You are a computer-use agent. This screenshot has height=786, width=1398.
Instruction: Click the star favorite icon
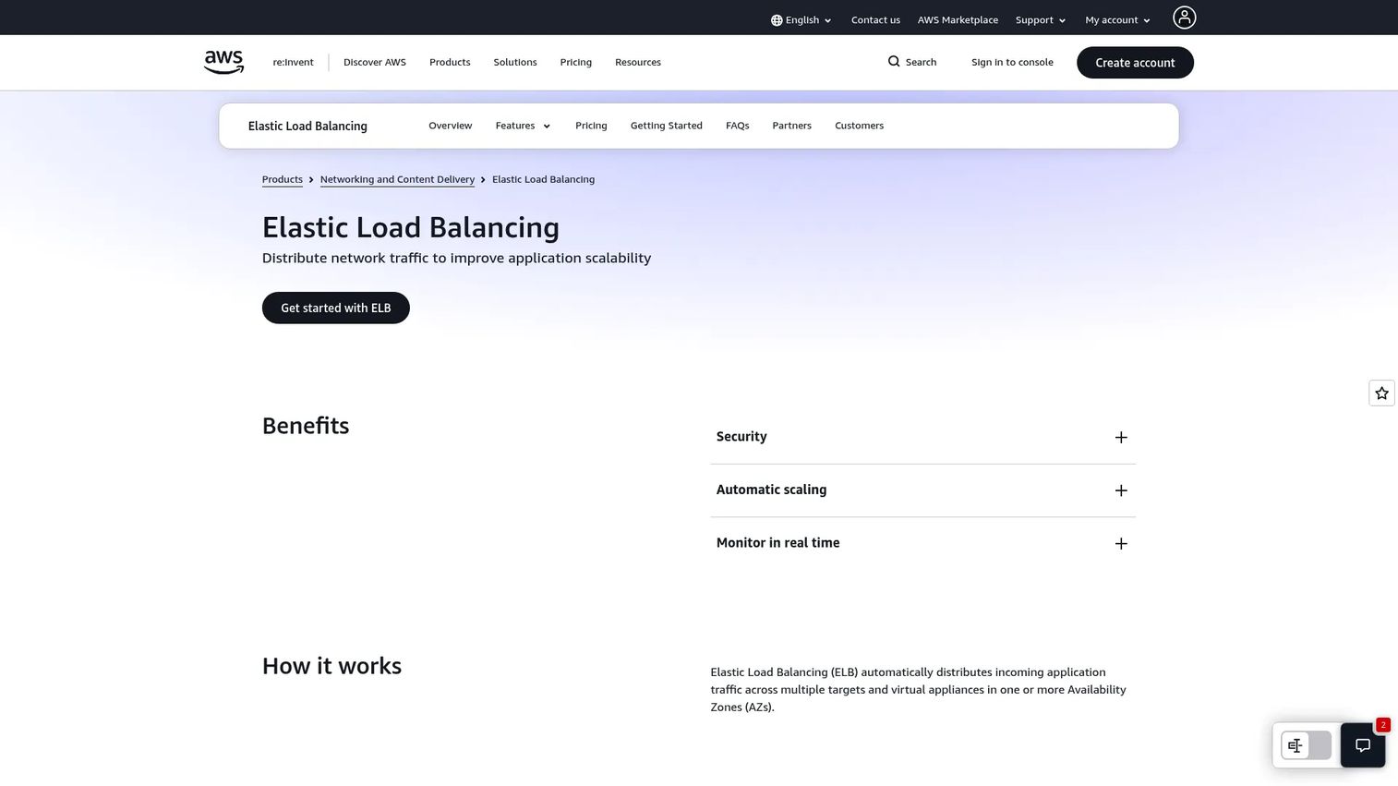[x=1381, y=393]
